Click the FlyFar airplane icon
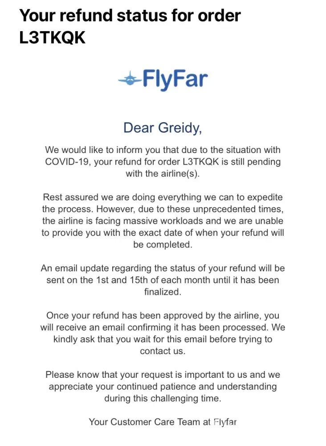Screen dimensions: 326x446 click(x=130, y=79)
